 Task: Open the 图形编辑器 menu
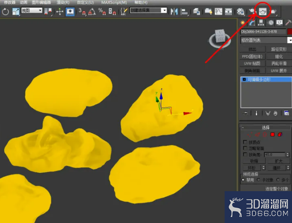[41, 2]
